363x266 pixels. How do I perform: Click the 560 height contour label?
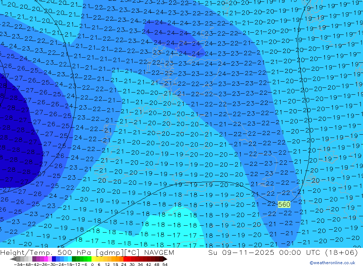(284, 204)
